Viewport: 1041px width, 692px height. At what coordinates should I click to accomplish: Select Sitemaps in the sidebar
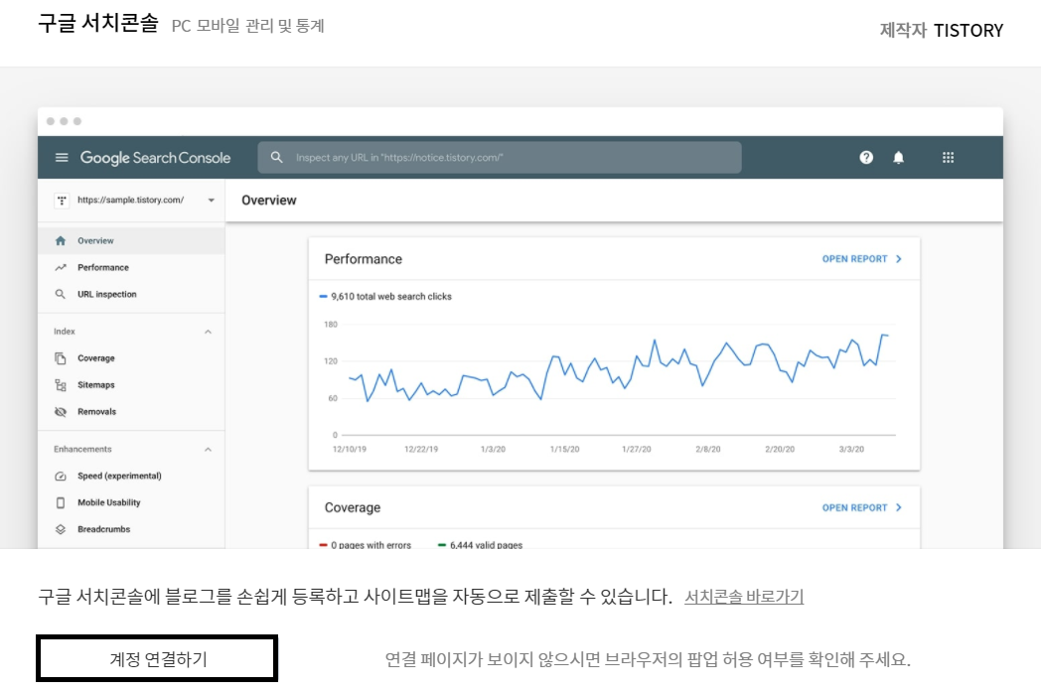(x=131, y=385)
